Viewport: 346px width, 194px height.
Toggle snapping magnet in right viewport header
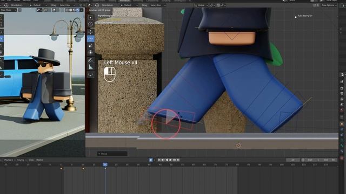(x=218, y=5)
